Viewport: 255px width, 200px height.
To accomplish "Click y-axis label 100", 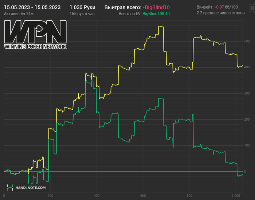I will (x=247, y=145).
